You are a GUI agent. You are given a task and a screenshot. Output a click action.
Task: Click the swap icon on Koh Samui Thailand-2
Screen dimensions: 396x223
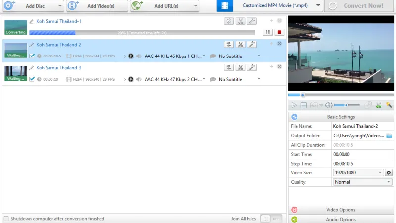[229, 44]
